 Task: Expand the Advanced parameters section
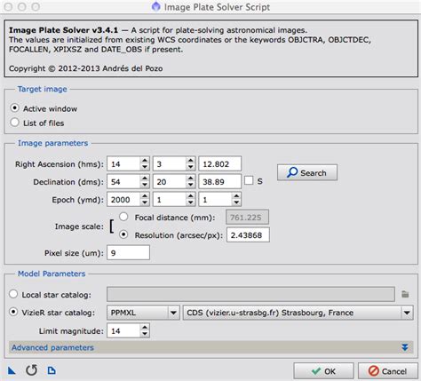pos(210,347)
